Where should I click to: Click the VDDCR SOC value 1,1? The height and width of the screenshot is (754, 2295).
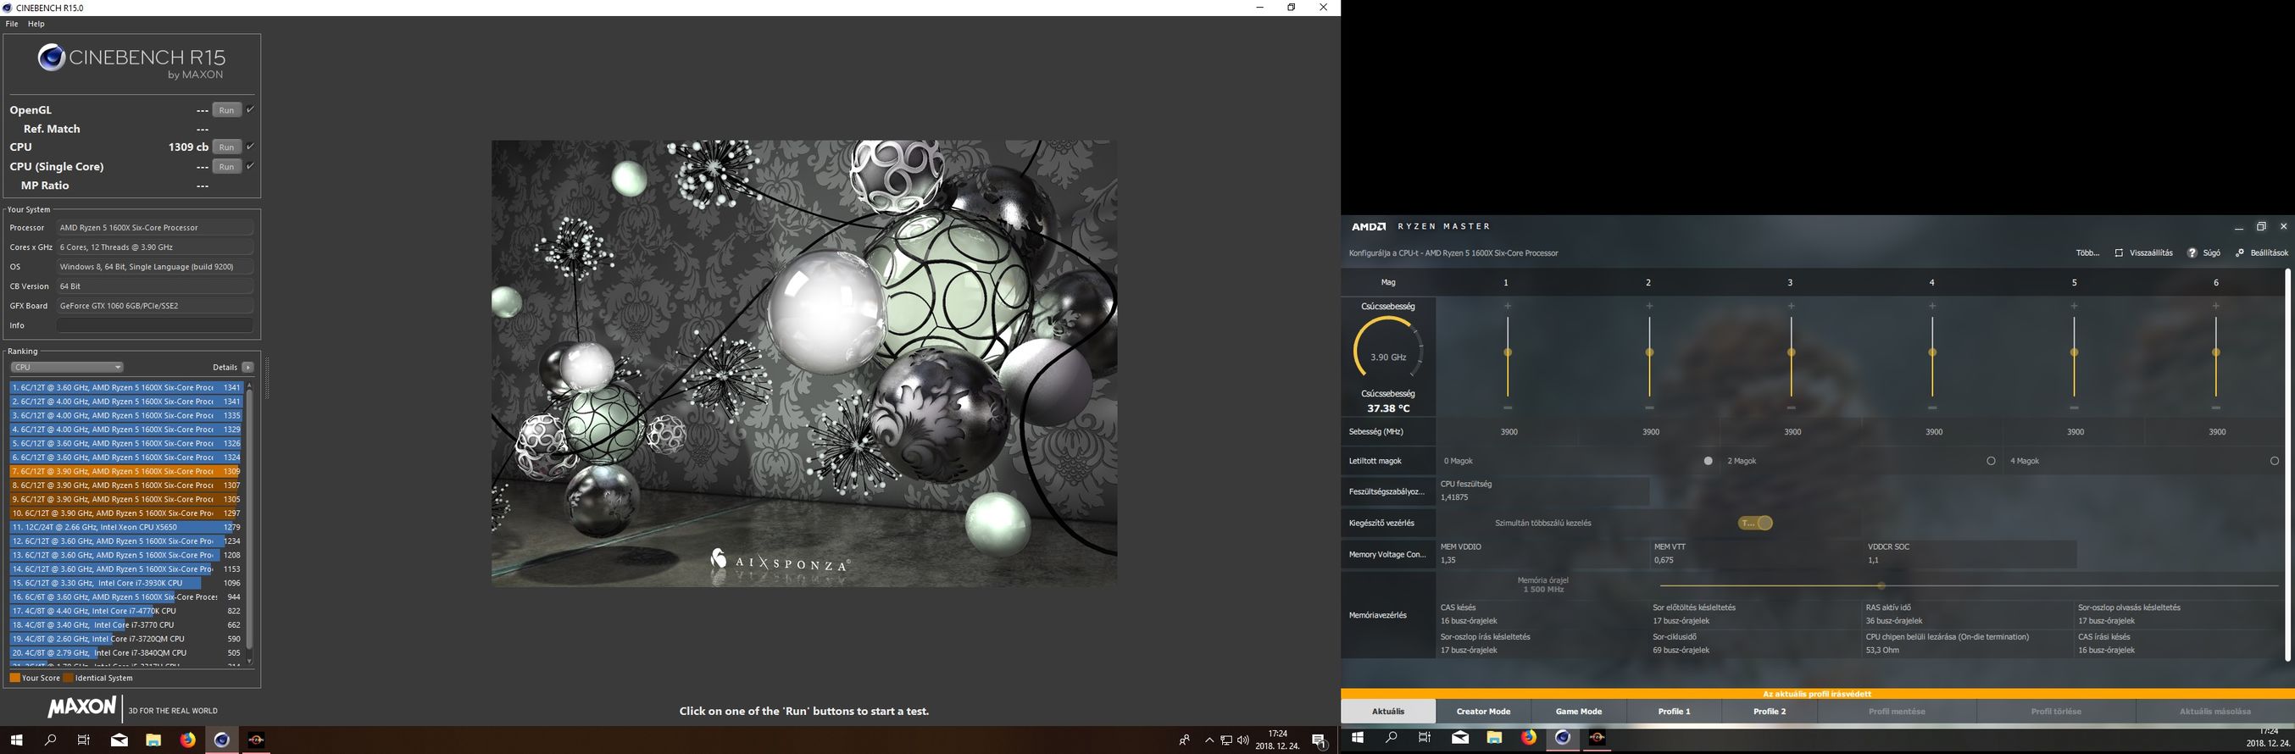[1873, 560]
